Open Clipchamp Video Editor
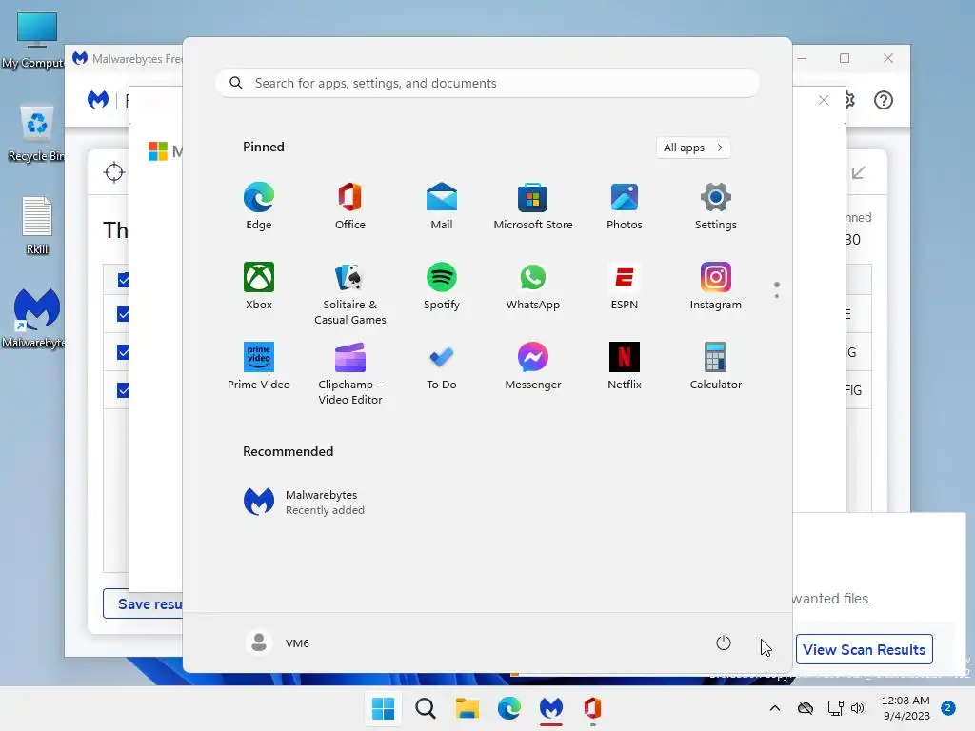The image size is (975, 731). pyautogui.click(x=350, y=373)
